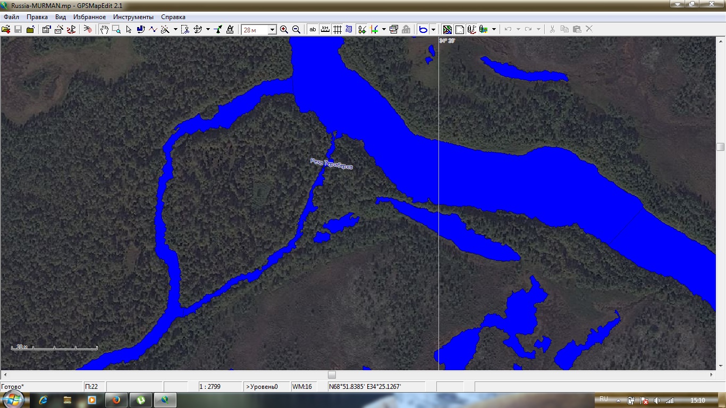Open the map properties icon
The width and height of the screenshot is (726, 408).
point(46,30)
